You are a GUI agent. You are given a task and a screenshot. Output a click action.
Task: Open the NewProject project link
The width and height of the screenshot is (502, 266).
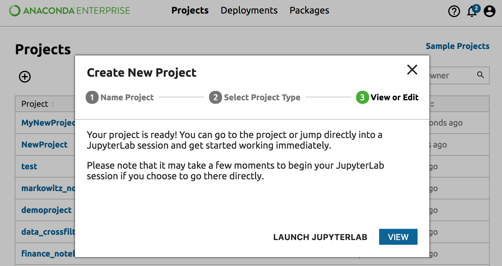coord(44,145)
